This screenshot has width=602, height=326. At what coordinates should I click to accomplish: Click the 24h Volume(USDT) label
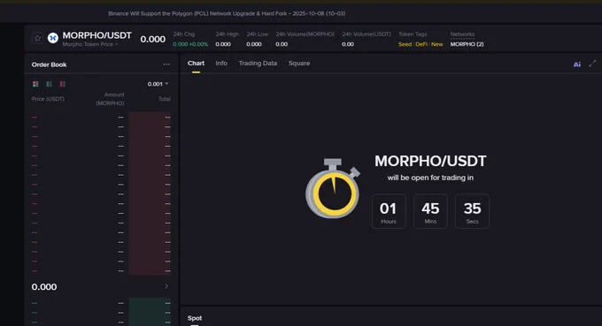pos(367,34)
